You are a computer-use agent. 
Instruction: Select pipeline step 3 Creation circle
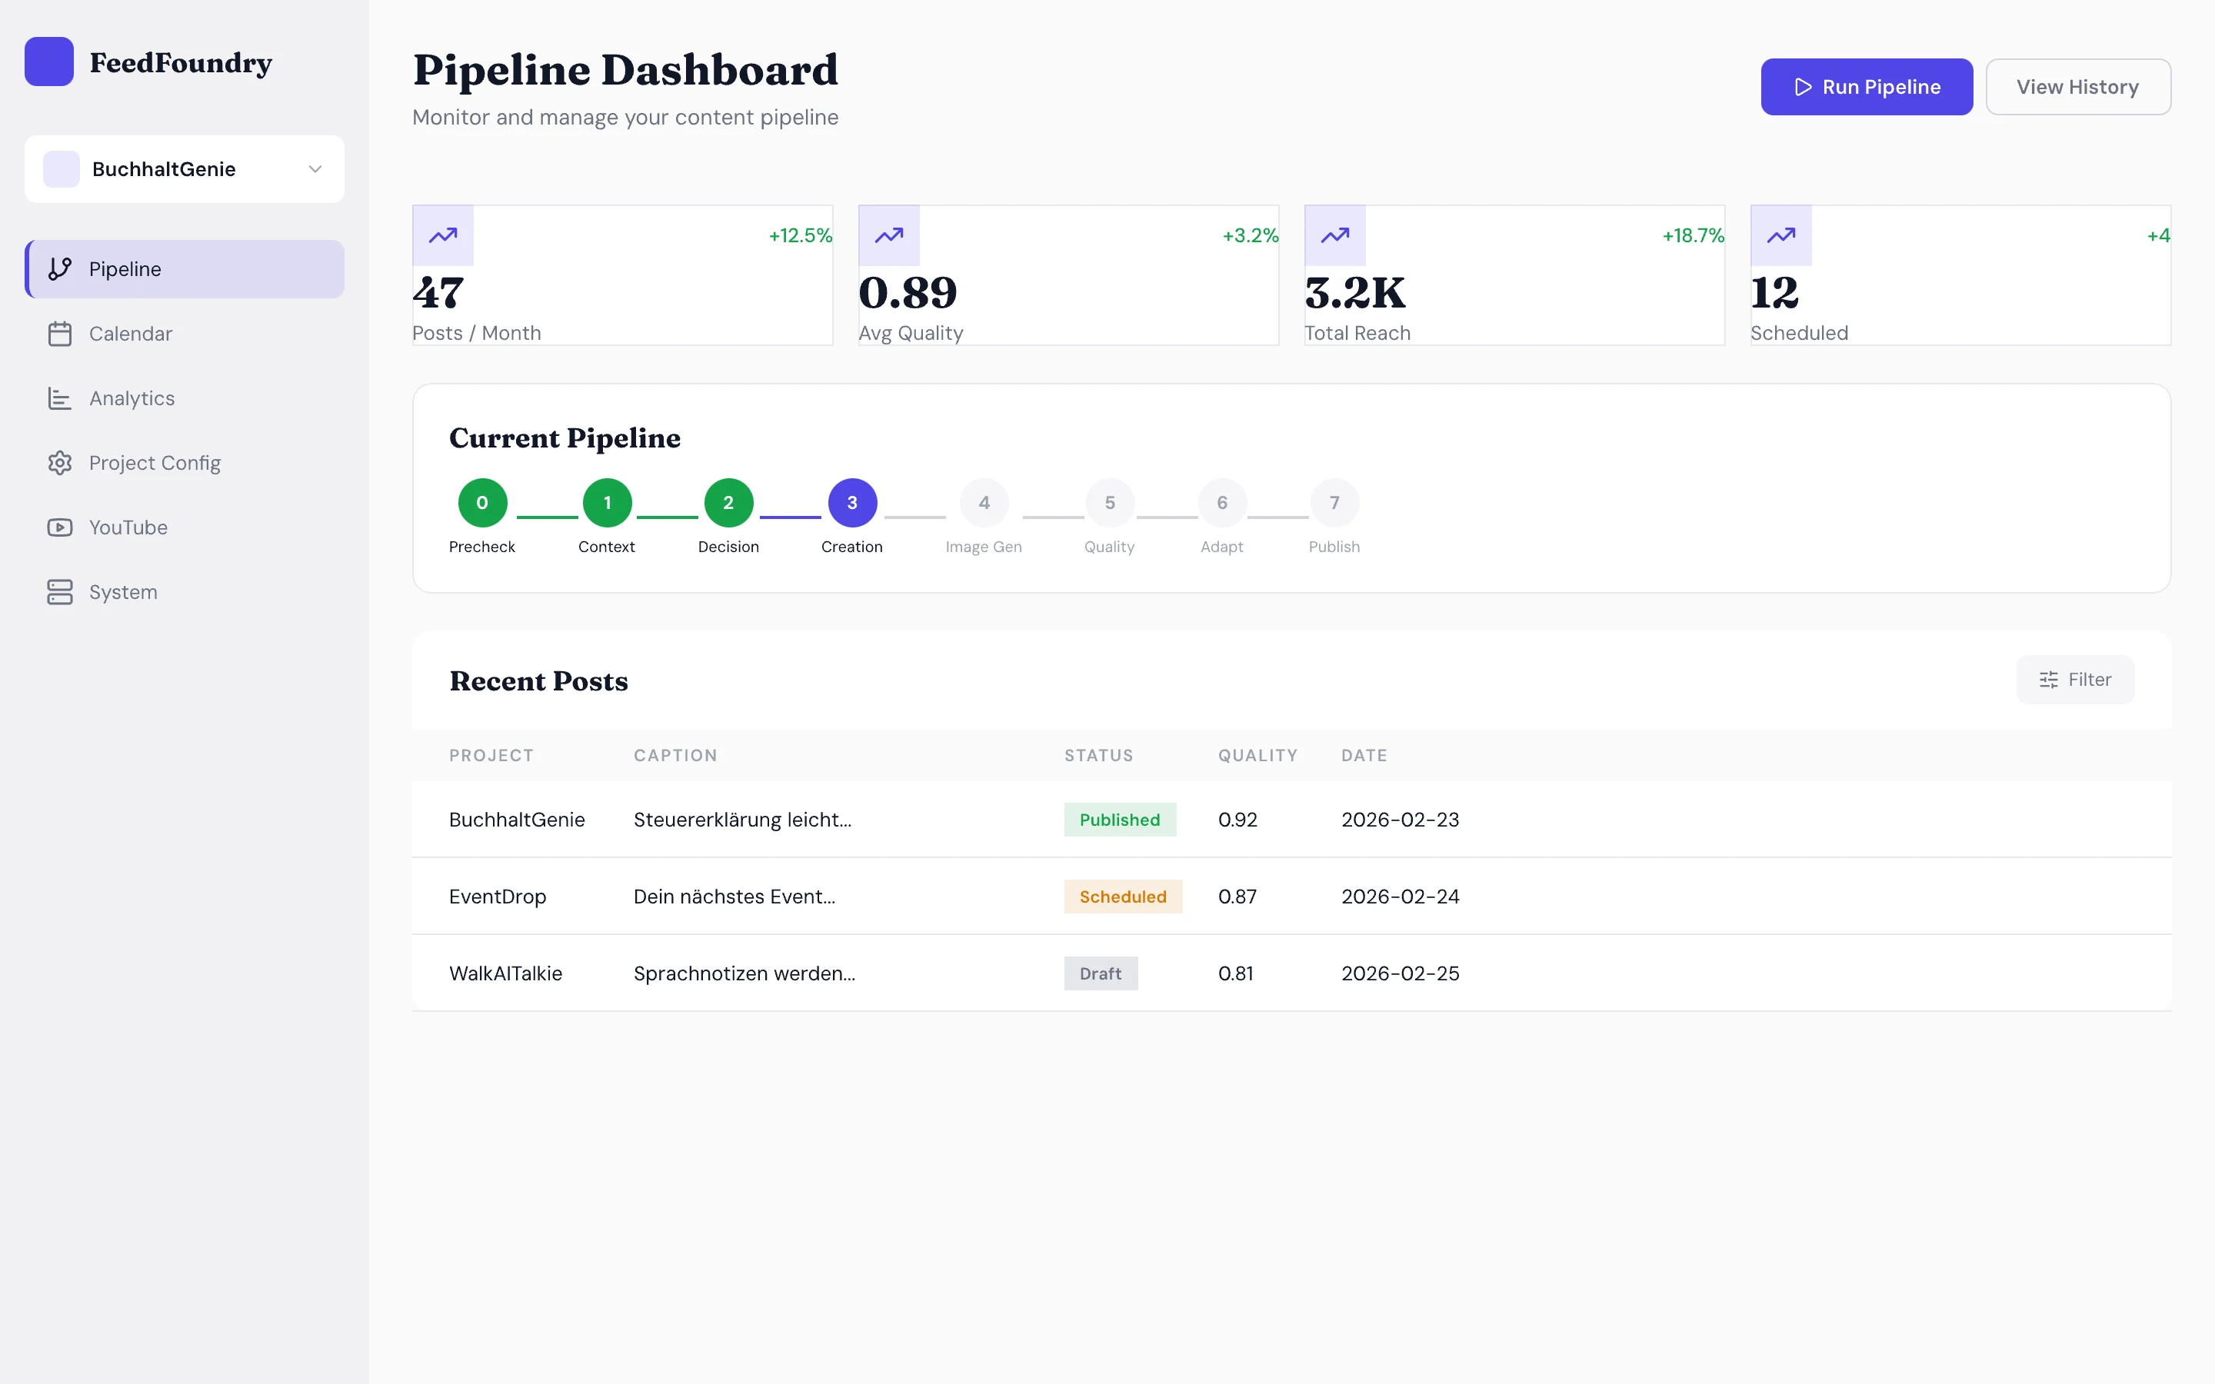[x=852, y=503]
